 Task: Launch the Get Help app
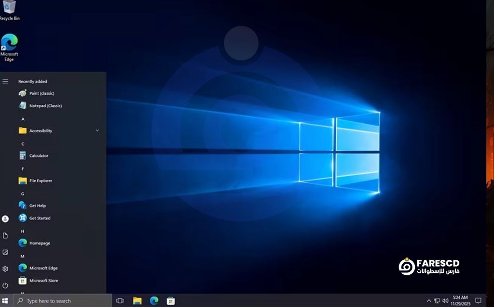pyautogui.click(x=37, y=206)
